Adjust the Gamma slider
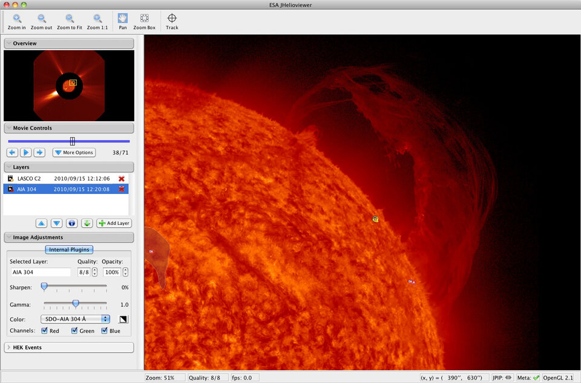581x383 pixels. (75, 304)
